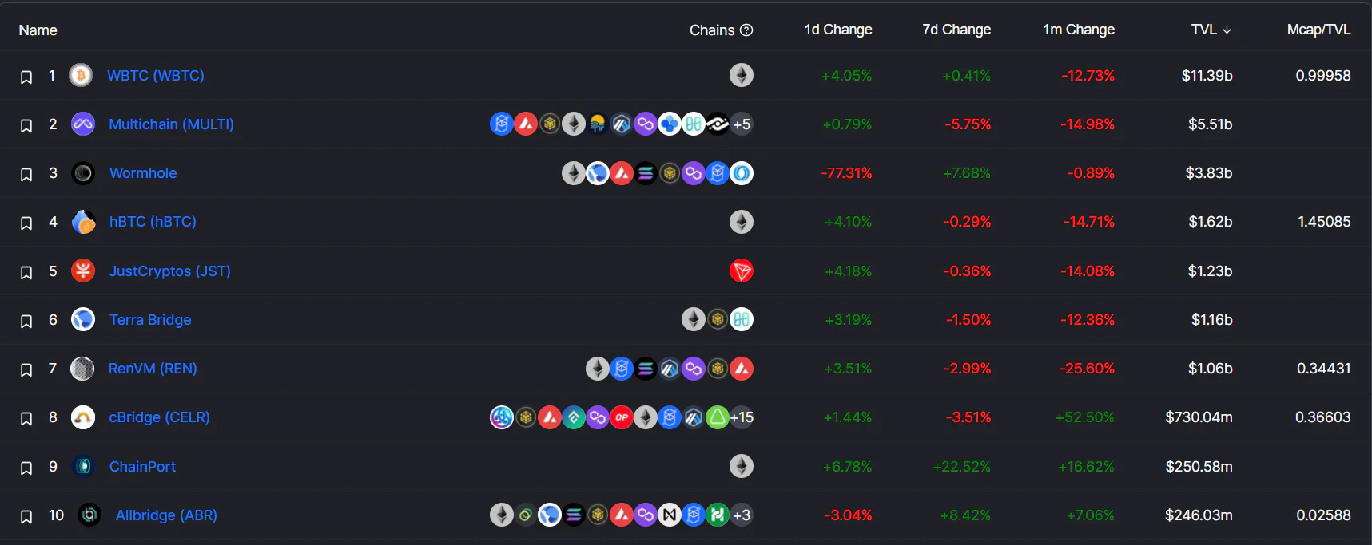Click the Optimism OP chain icon in cBridge row

622,417
